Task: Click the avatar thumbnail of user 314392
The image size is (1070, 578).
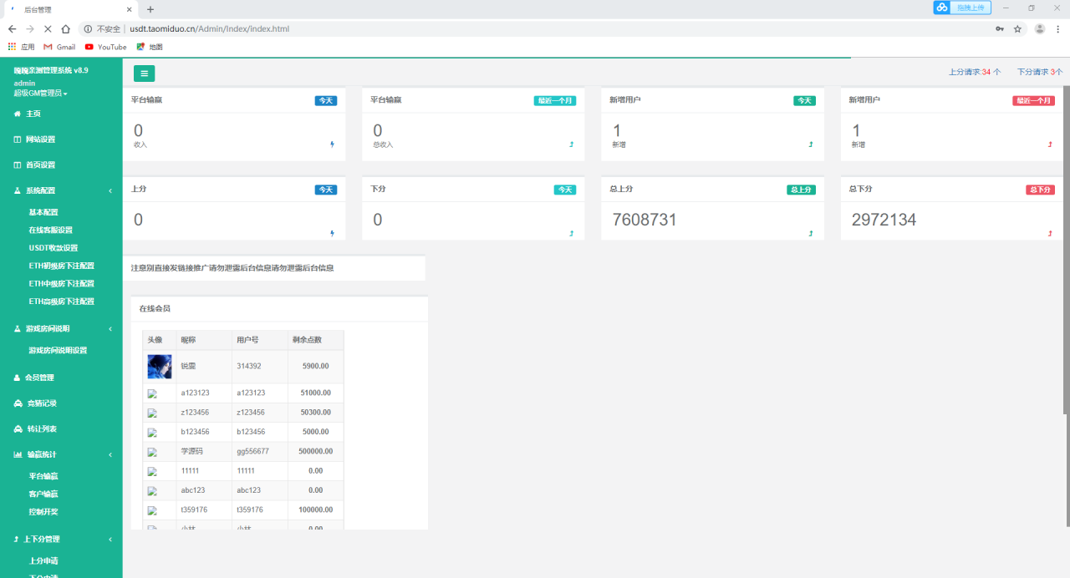Action: tap(160, 367)
